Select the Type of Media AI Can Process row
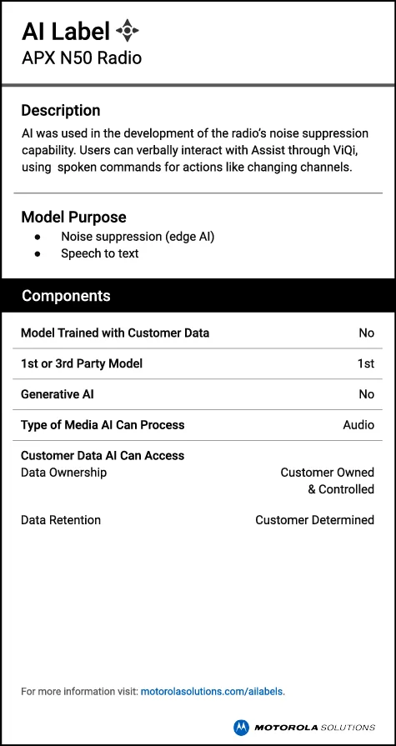The width and height of the screenshot is (396, 746). pos(198,425)
